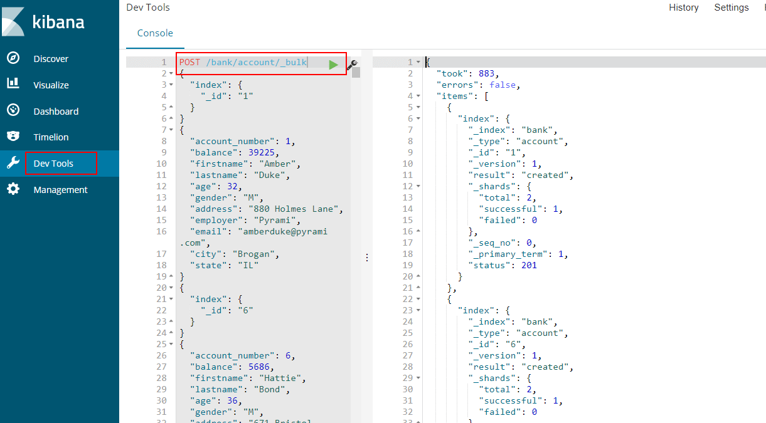766x423 pixels.
Task: Run request with green play button
Action: pyautogui.click(x=333, y=64)
